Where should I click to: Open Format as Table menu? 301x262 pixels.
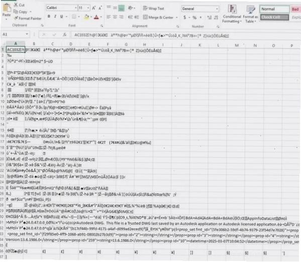pyautogui.click(x=250, y=14)
